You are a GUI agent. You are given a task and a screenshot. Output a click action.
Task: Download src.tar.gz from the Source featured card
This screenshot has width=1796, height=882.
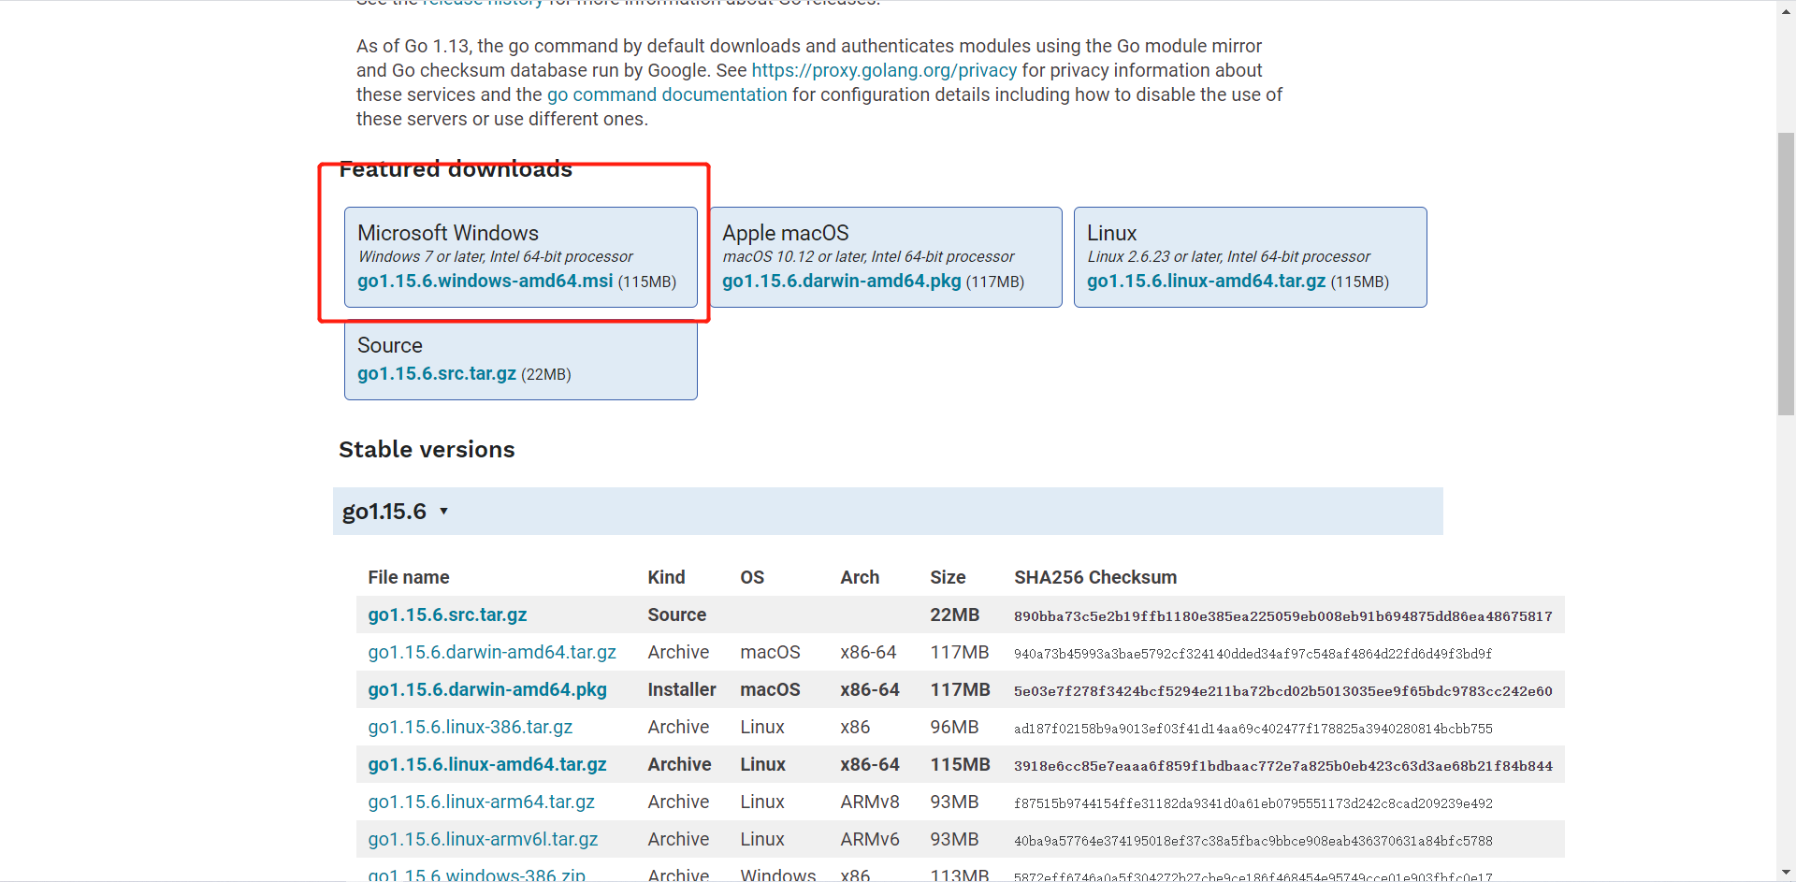[437, 373]
